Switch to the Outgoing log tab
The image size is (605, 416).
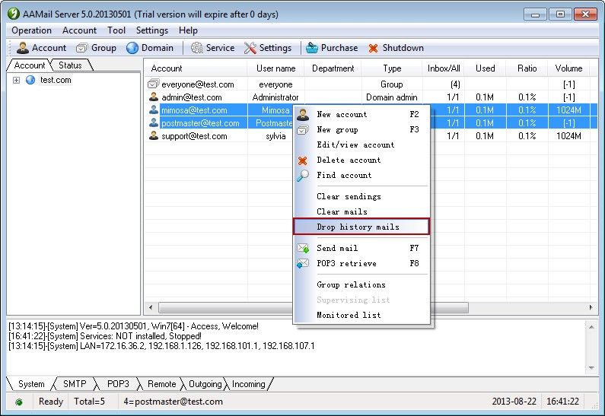(x=205, y=384)
